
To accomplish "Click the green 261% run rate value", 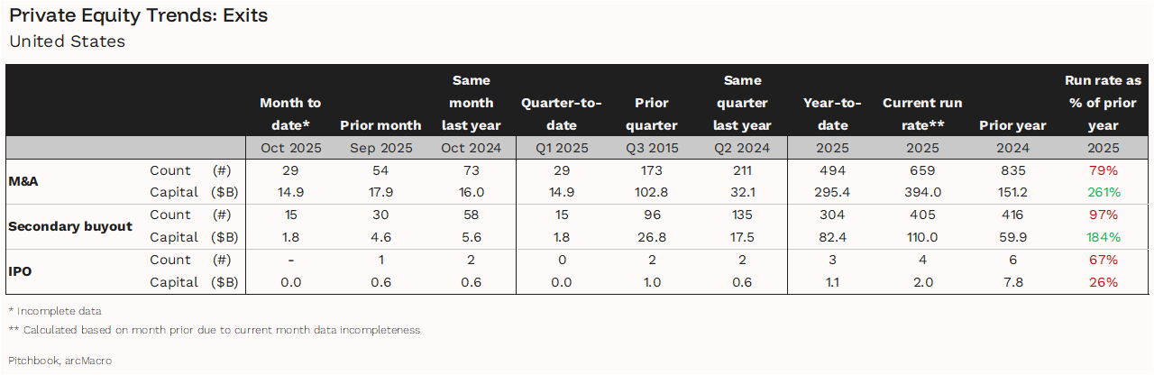I will 1104,192.
